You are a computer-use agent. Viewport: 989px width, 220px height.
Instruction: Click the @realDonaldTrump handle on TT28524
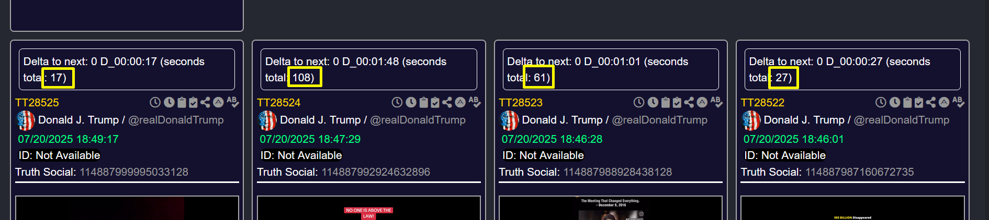[418, 120]
